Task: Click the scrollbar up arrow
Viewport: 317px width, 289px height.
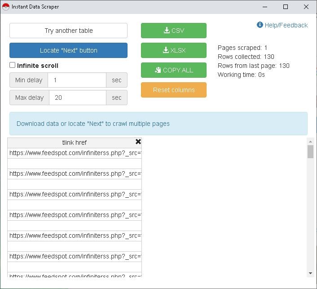Action: (x=310, y=142)
